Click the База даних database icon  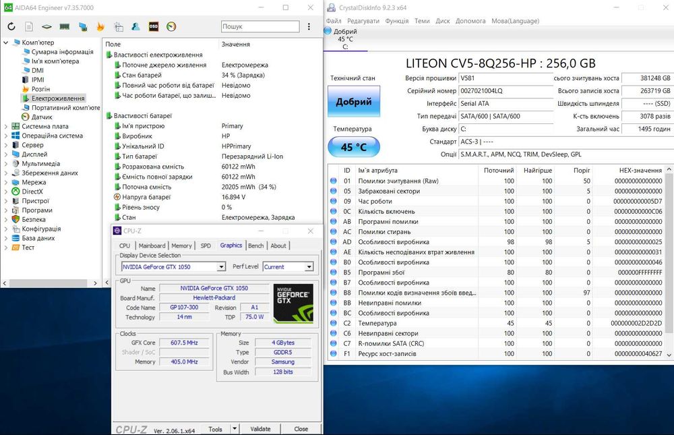click(16, 238)
